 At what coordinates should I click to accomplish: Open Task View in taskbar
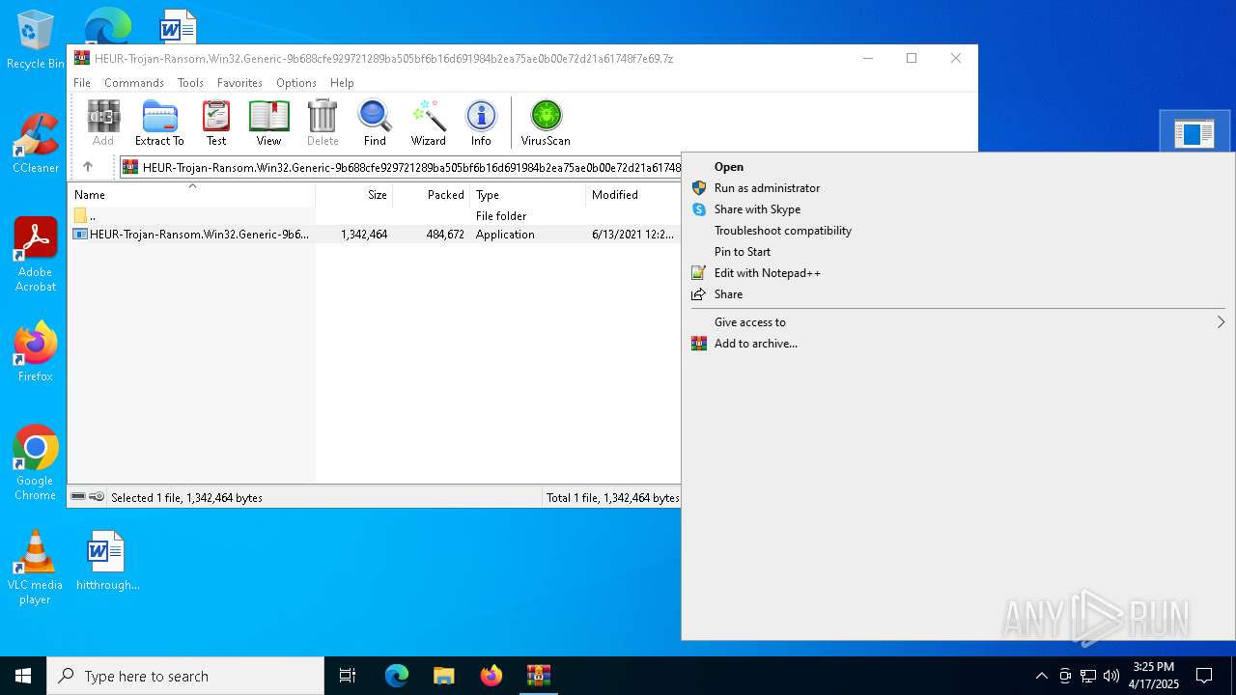(348, 676)
